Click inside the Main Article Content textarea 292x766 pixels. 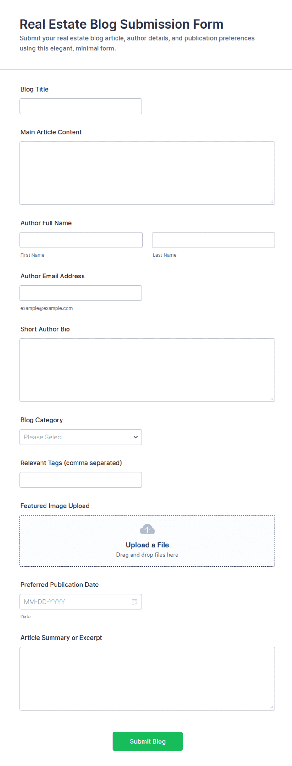click(x=147, y=173)
